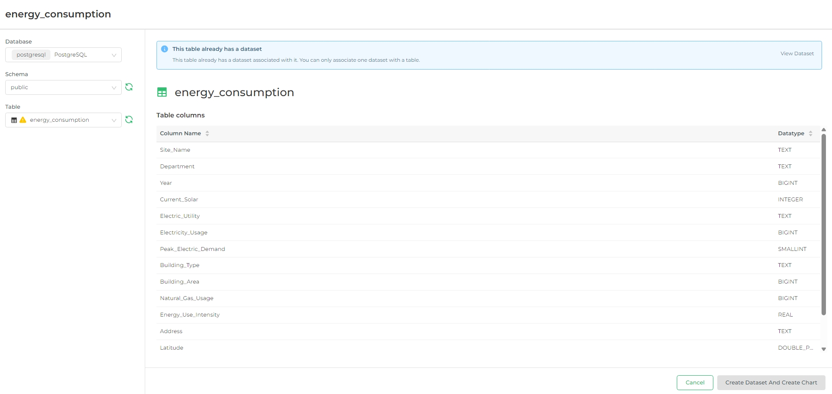This screenshot has width=832, height=394.
Task: Click the Datatype column header
Action: [x=791, y=134]
